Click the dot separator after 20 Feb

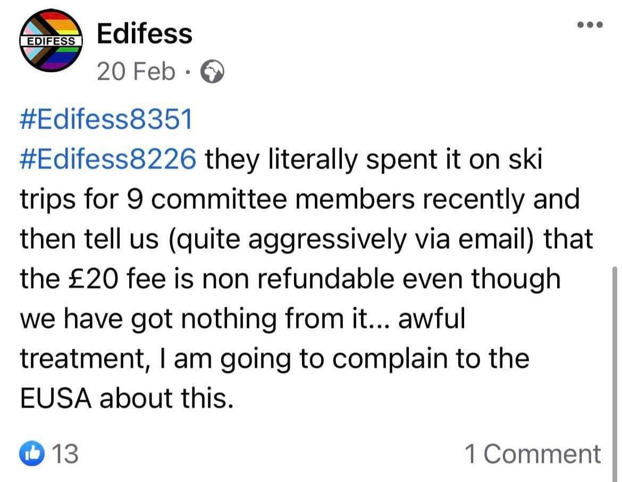tap(188, 72)
